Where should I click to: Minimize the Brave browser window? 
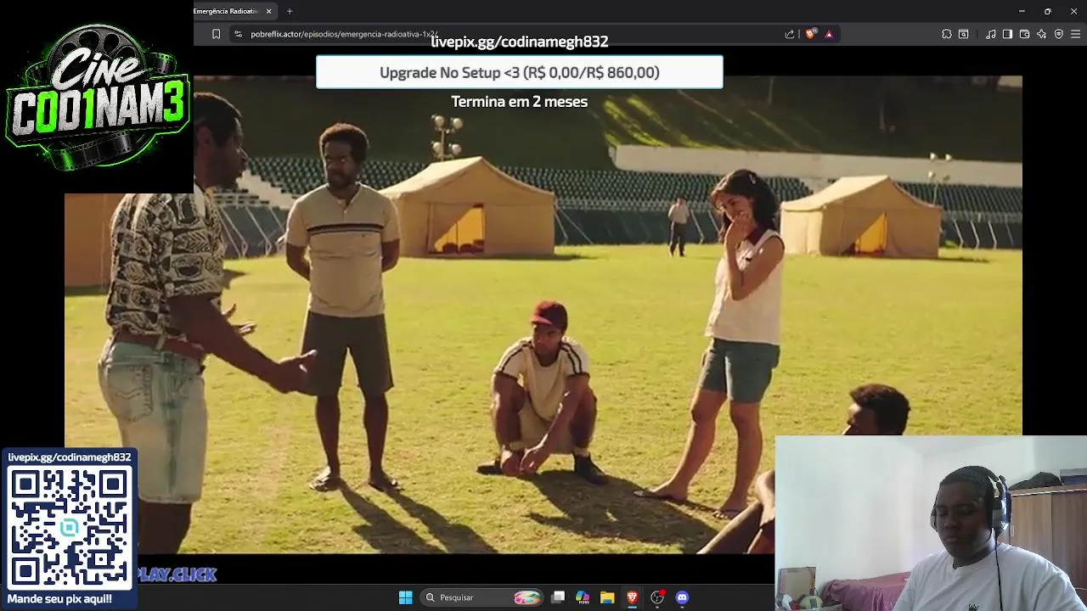tap(1022, 11)
